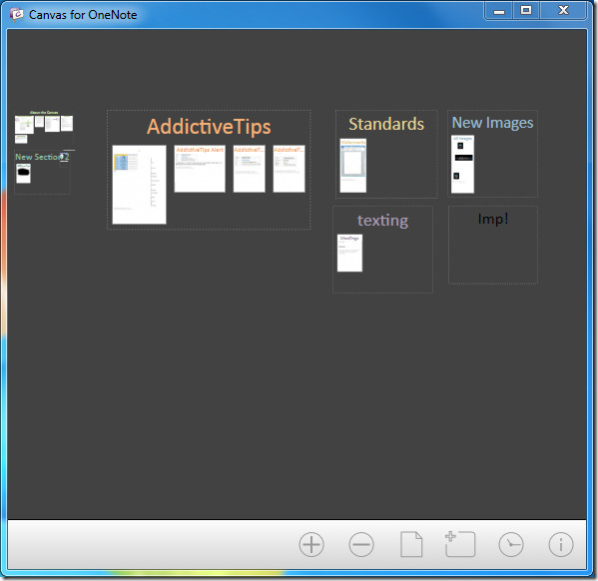Open the page thumbnail in Standards section
The width and height of the screenshot is (598, 581).
[x=353, y=166]
